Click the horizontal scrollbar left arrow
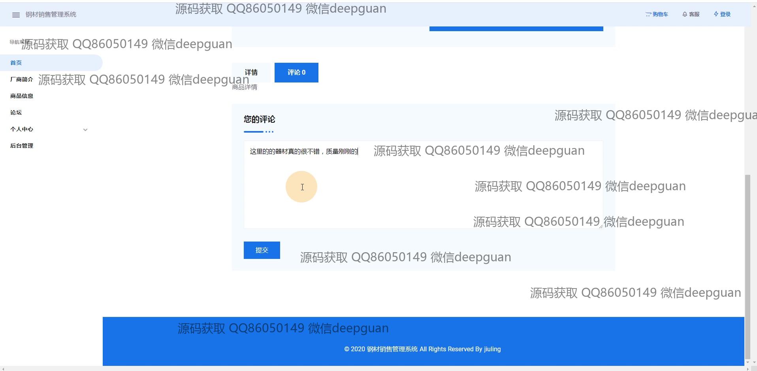Screen dimensions: 757x371 point(3,369)
